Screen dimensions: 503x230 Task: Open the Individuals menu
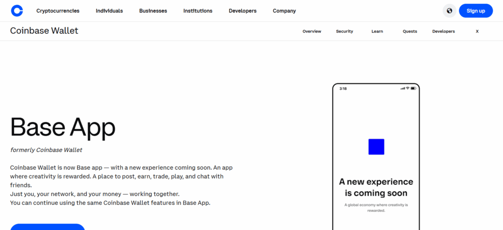(x=110, y=11)
